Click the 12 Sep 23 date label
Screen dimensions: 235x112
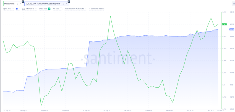pyautogui.click(x=45, y=111)
